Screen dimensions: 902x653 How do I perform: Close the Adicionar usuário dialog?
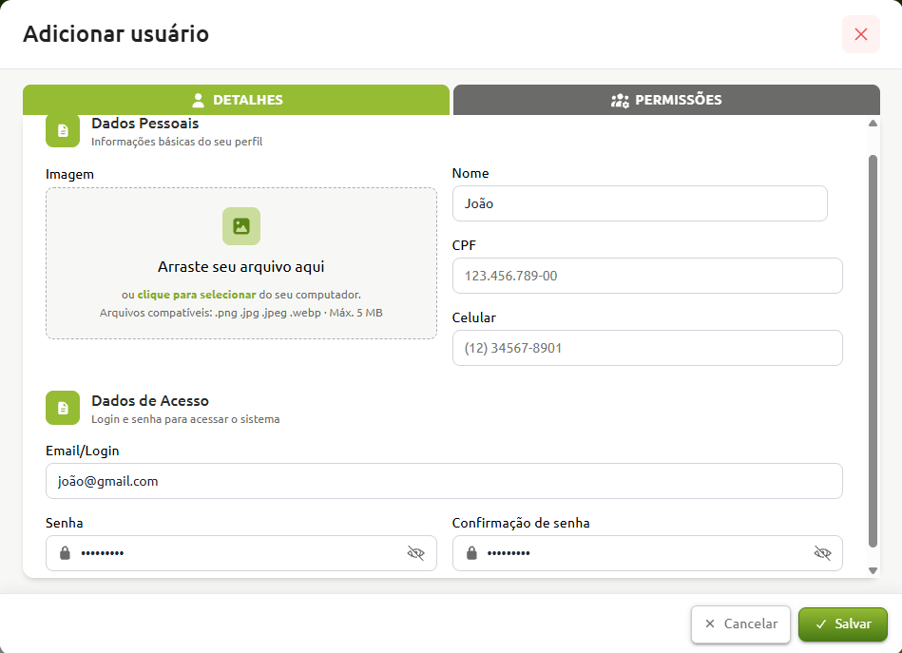(x=860, y=34)
